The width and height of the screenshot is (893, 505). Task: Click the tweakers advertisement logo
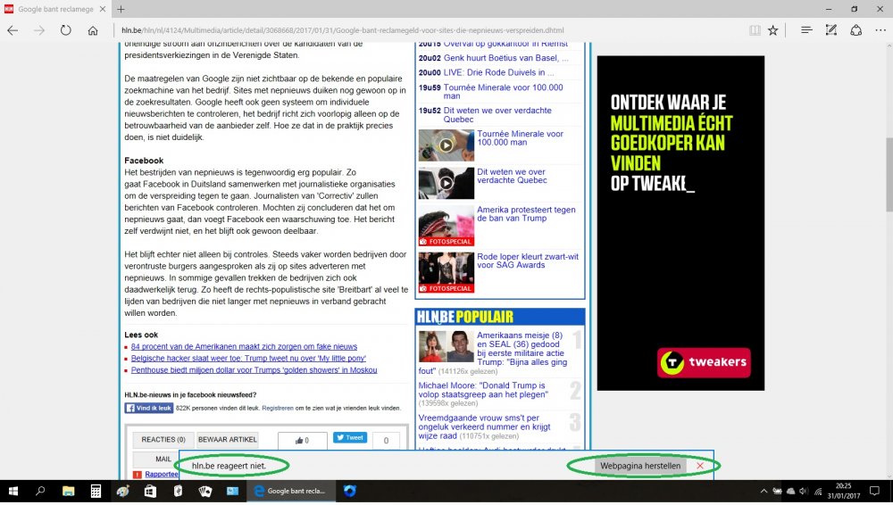(704, 362)
